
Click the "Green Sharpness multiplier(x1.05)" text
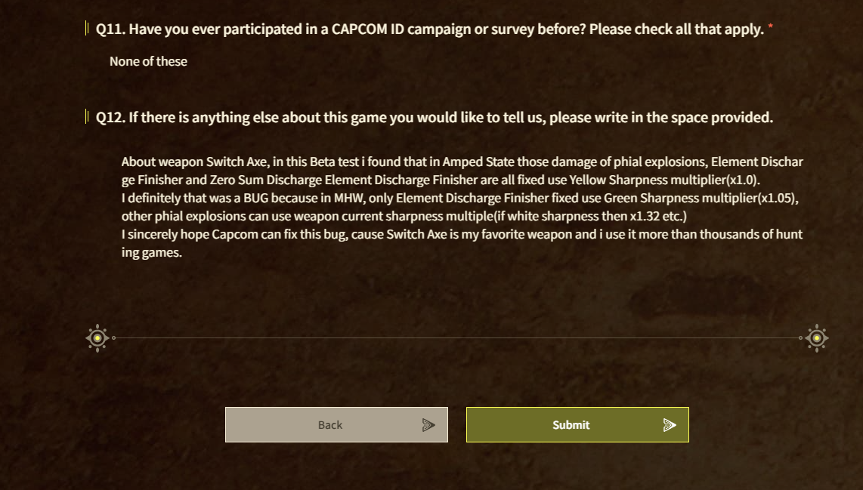(x=701, y=199)
